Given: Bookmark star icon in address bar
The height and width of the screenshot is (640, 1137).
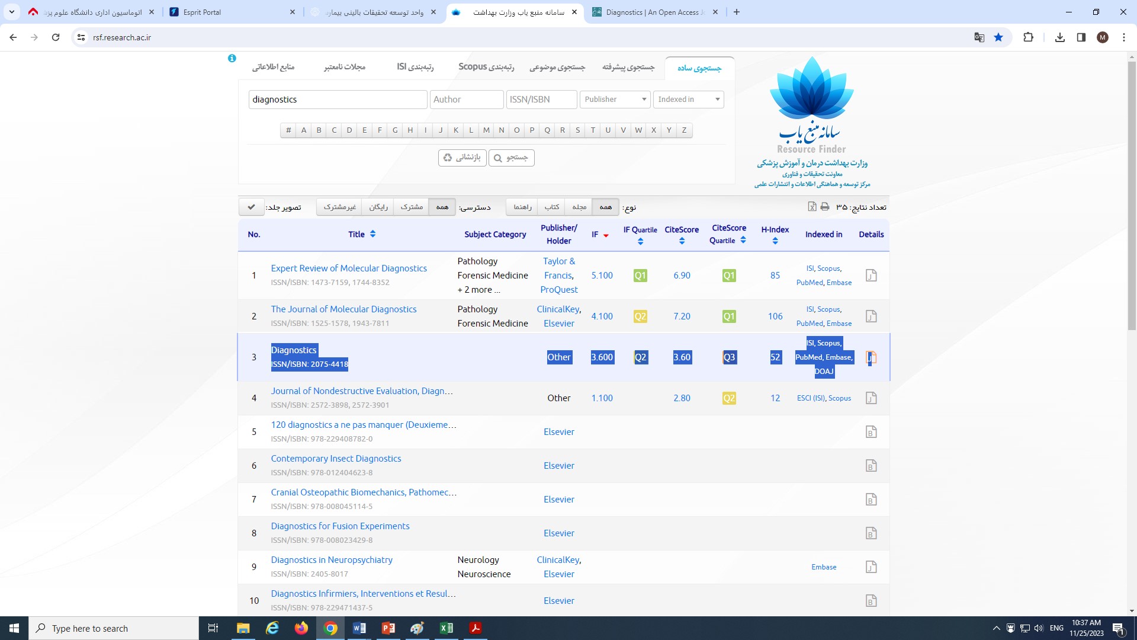Looking at the screenshot, I should coord(998,37).
